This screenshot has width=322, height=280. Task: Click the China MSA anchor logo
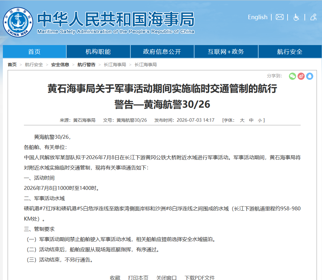[x=18, y=22]
